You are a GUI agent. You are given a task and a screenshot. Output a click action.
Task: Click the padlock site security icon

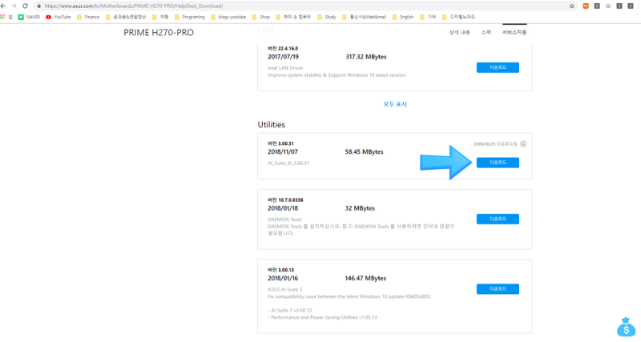38,6
